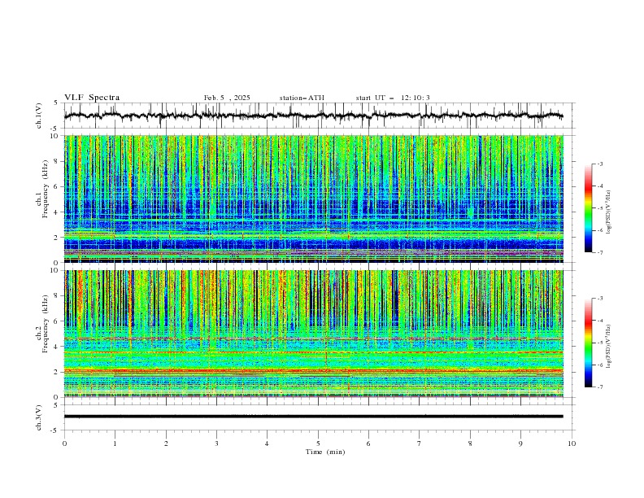The height and width of the screenshot is (498, 644).
Task: Click ch.2 Frequency (kHz) axis label
Action: [42, 323]
